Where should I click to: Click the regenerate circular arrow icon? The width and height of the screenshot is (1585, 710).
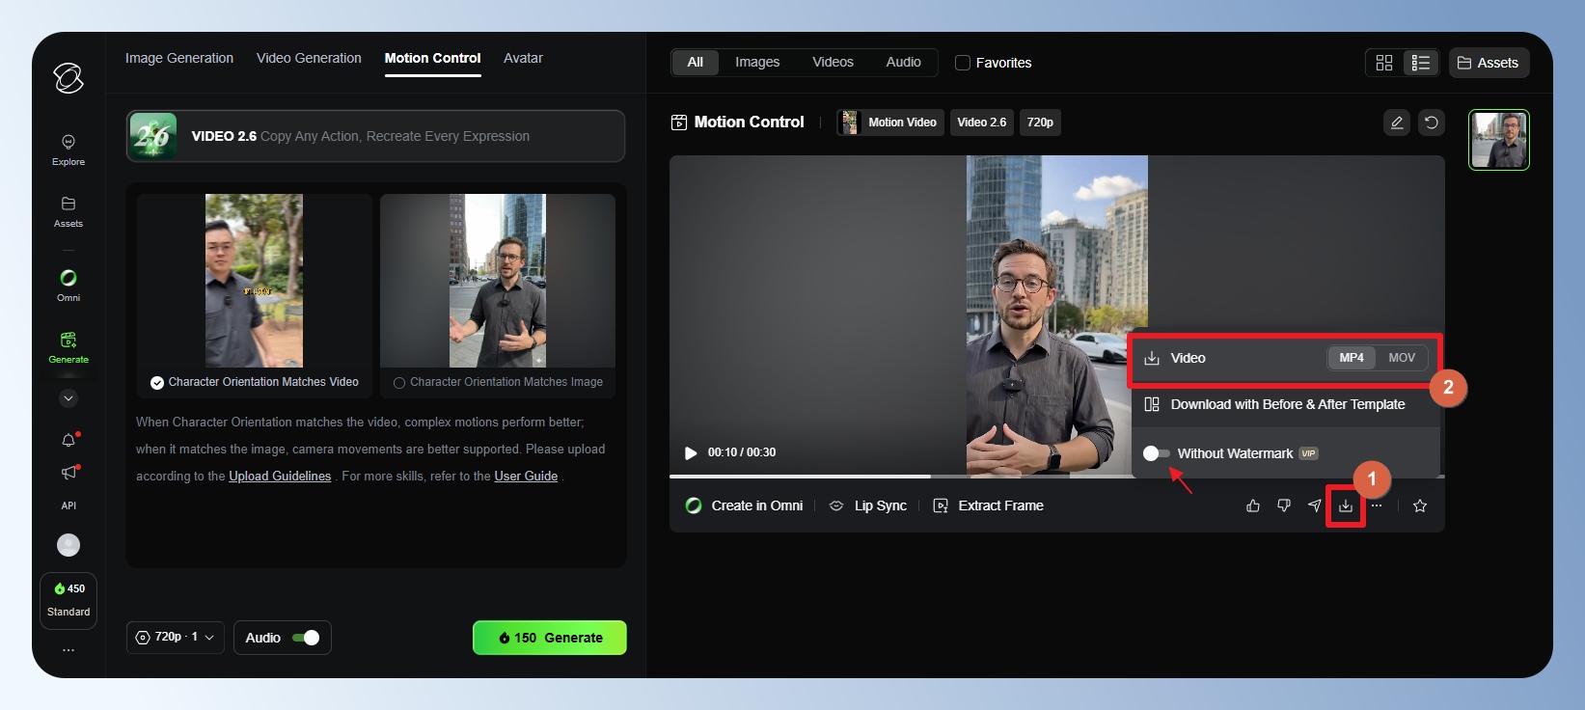(1432, 123)
